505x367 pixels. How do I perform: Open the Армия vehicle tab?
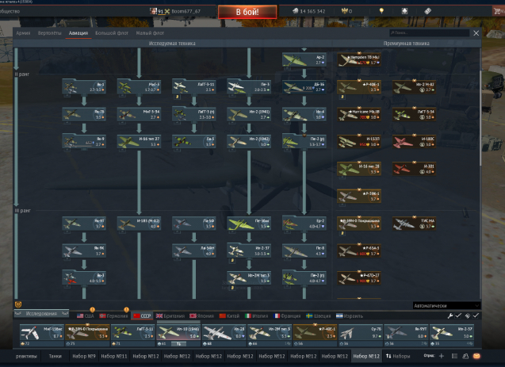click(x=23, y=33)
